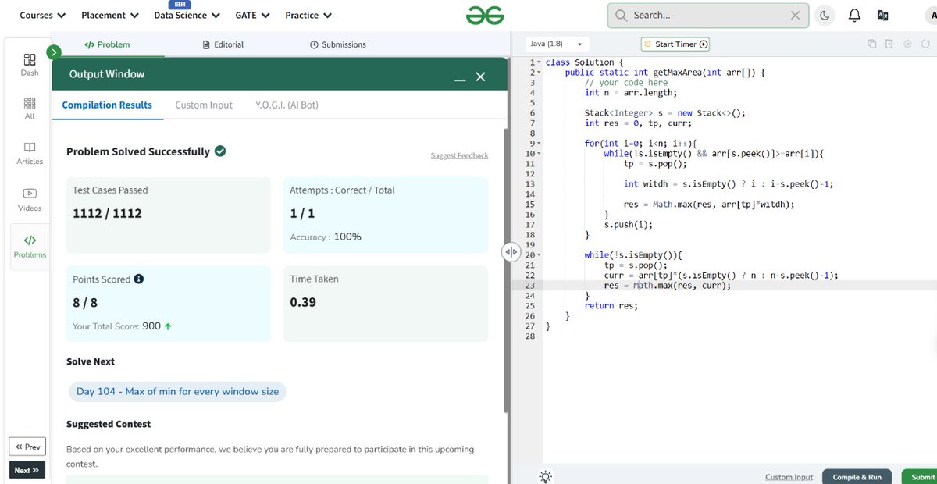Viewport: 937px width, 484px height.
Task: Clear the search box with the X
Action: (x=795, y=15)
